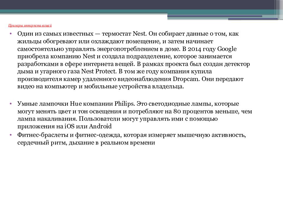Image resolution: width=283 pixels, height=212 pixels.
Task: Select the line starting 'сердечный ритм, дыхание'
Action: pyautogui.click(x=86, y=143)
